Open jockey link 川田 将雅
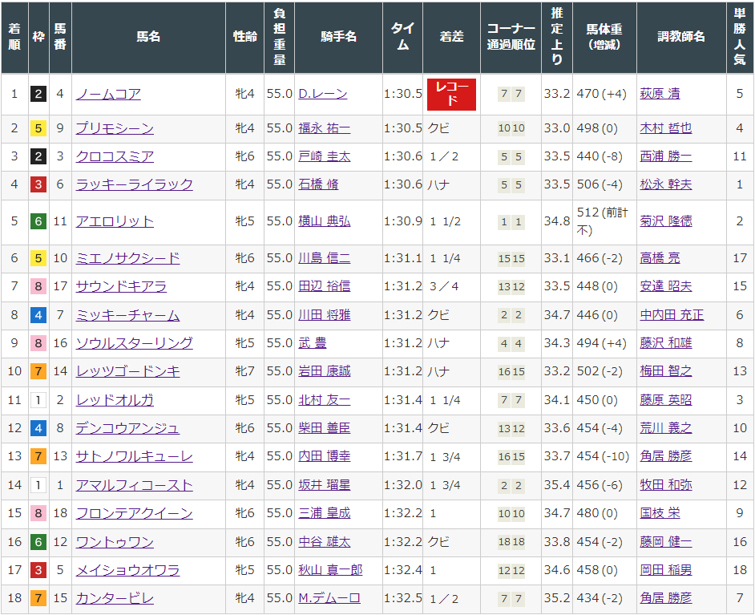Viewport: 755px width, 615px height. point(324,315)
